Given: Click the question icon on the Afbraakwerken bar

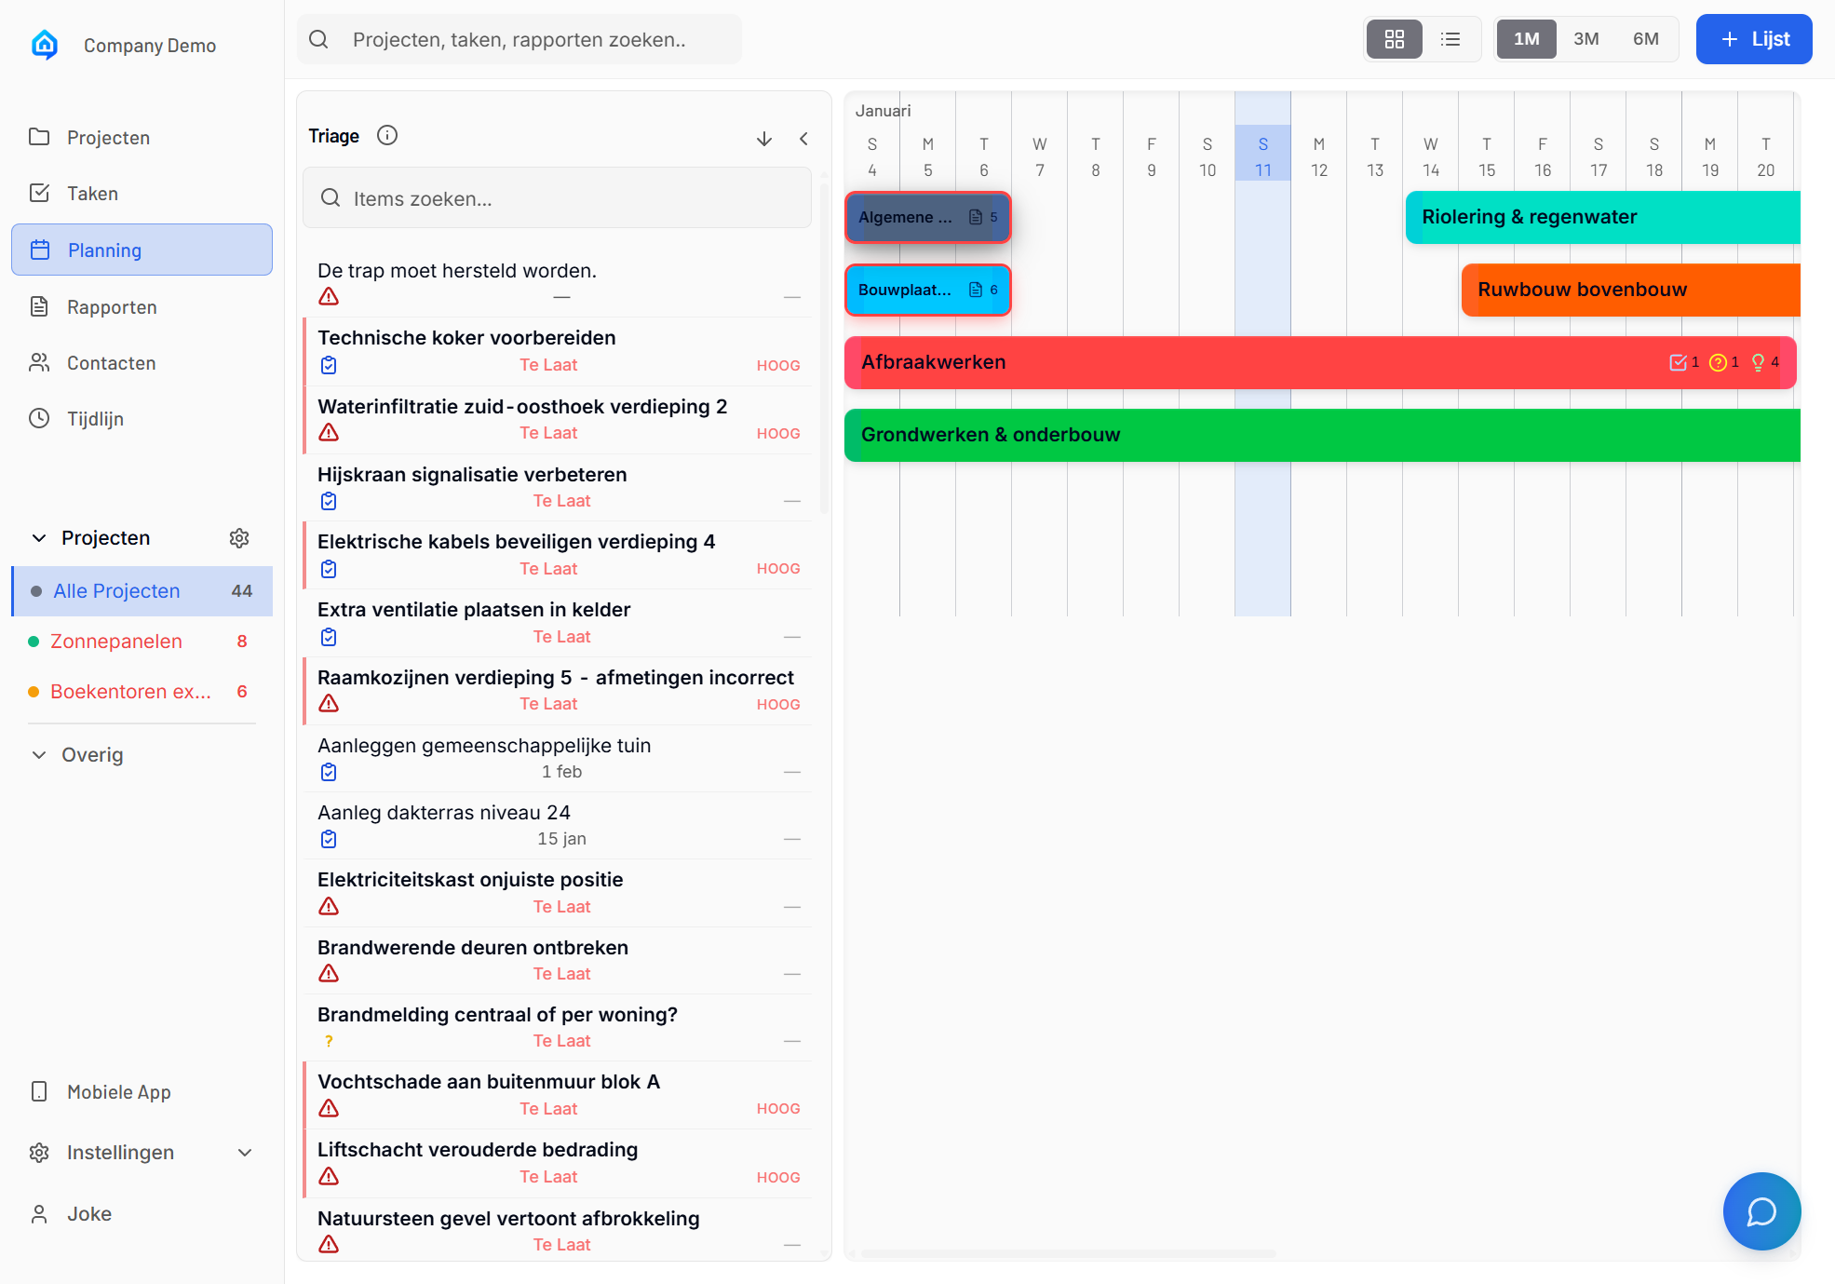Looking at the screenshot, I should pos(1718,362).
